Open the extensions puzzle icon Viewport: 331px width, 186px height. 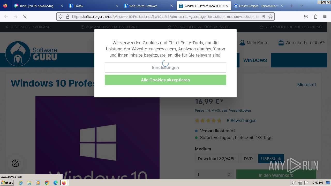point(315,17)
